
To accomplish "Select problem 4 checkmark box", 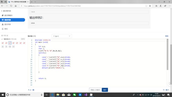I will pos(13,43).
